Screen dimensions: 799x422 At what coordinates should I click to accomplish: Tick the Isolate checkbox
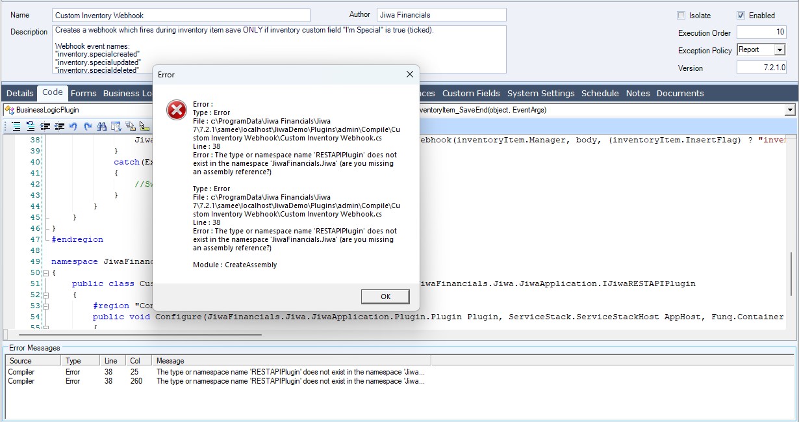[x=681, y=16]
